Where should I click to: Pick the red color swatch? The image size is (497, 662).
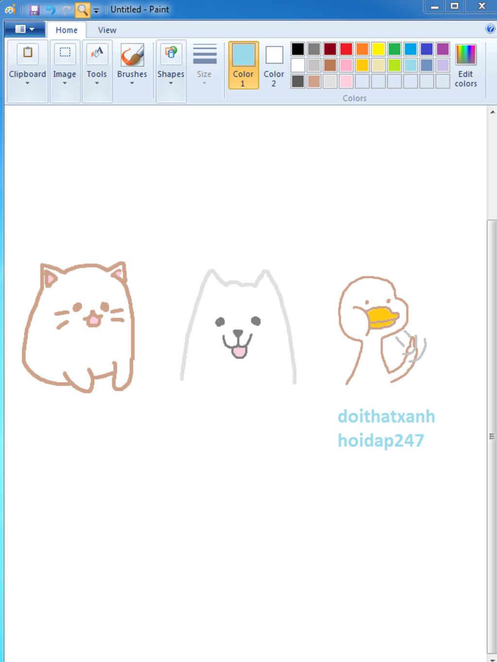(346, 49)
